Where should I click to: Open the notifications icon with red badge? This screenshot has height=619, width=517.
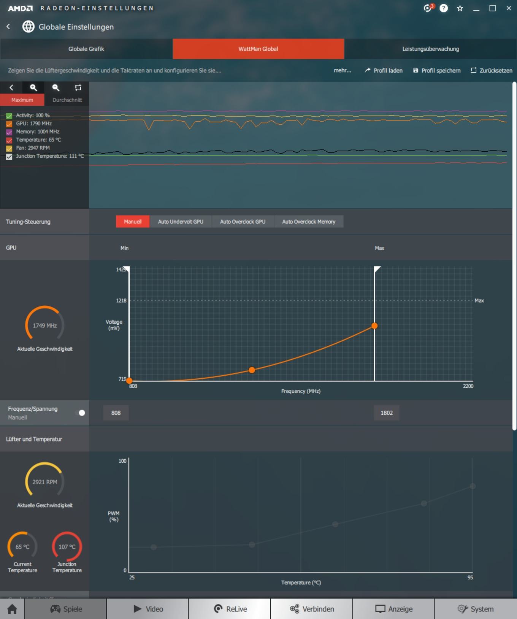pos(428,8)
